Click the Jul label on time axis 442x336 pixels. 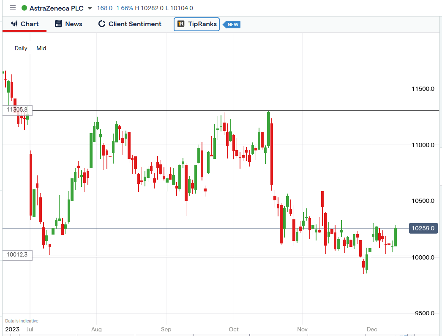(30, 329)
